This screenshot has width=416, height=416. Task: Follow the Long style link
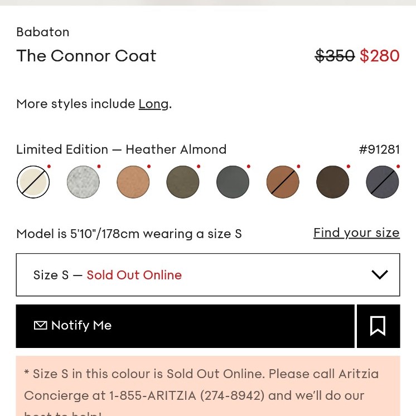(153, 104)
